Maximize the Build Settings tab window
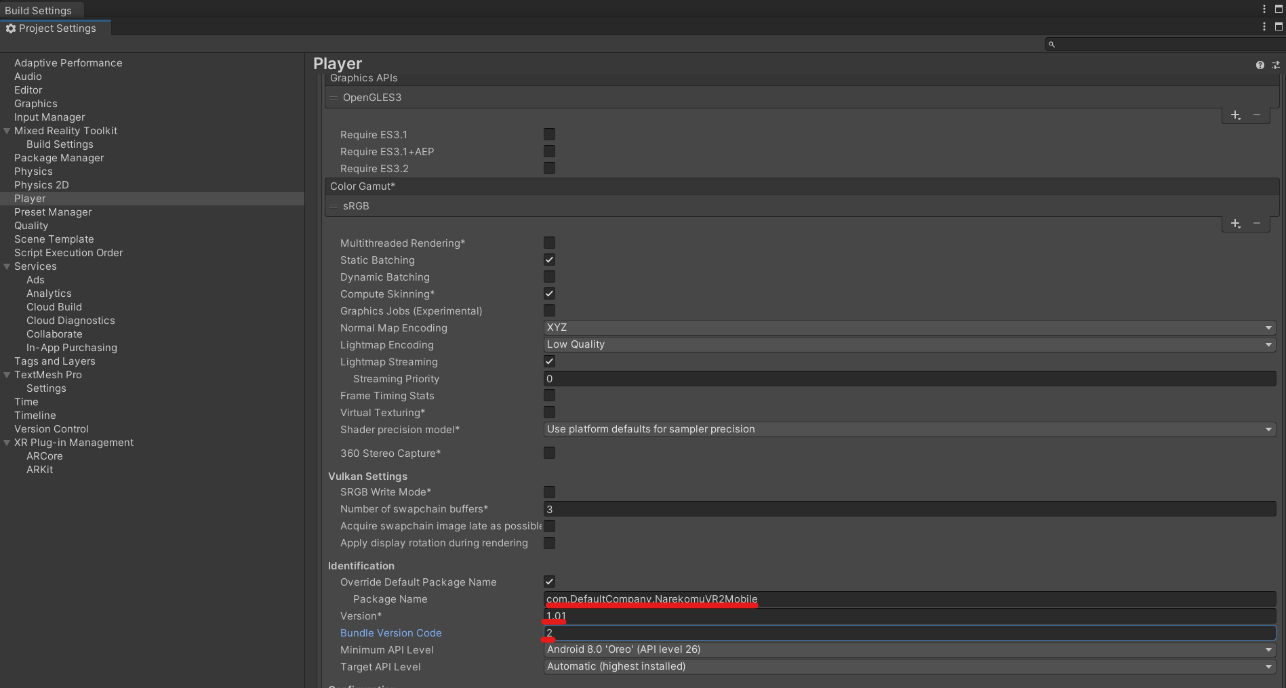Image resolution: width=1286 pixels, height=688 pixels. point(1279,9)
